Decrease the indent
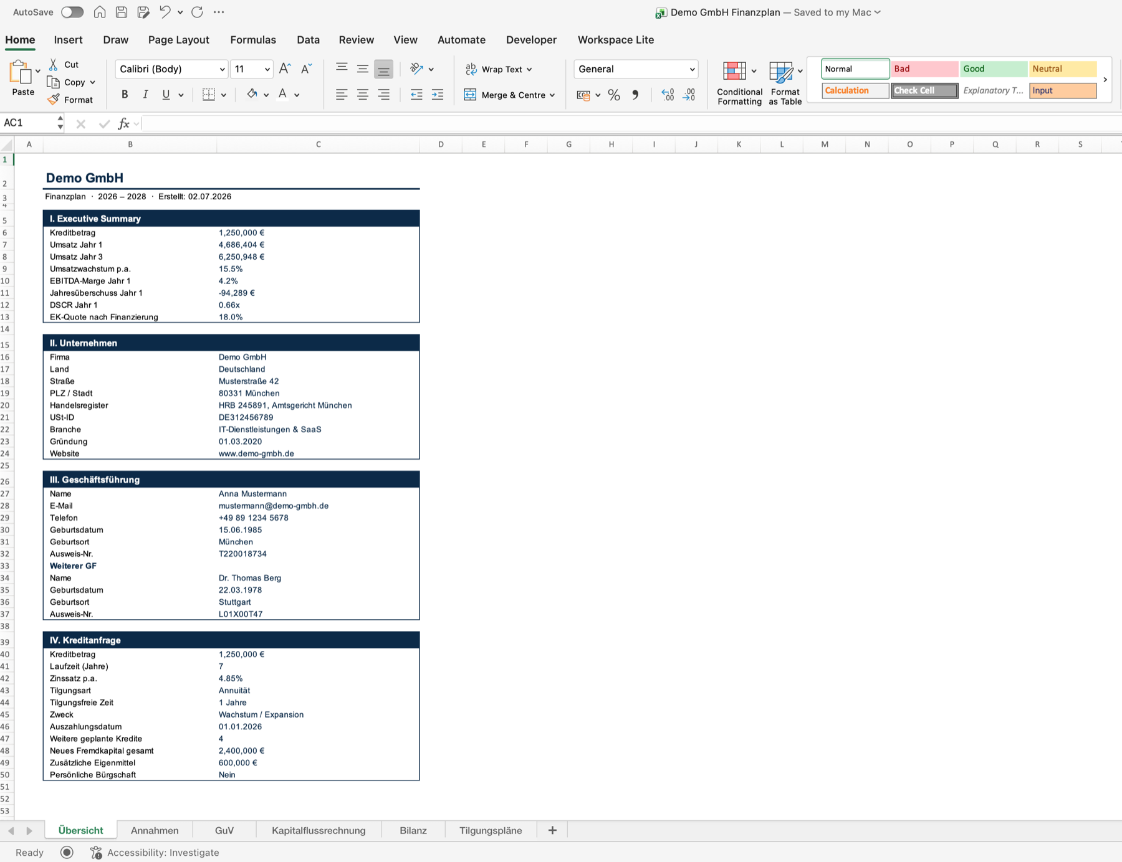The width and height of the screenshot is (1122, 862). tap(416, 95)
